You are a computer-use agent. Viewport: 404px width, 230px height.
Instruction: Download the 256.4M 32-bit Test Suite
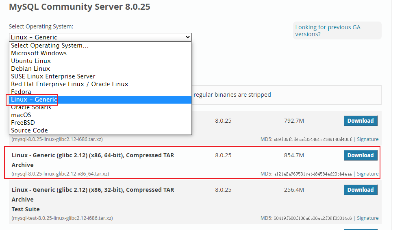(361, 190)
